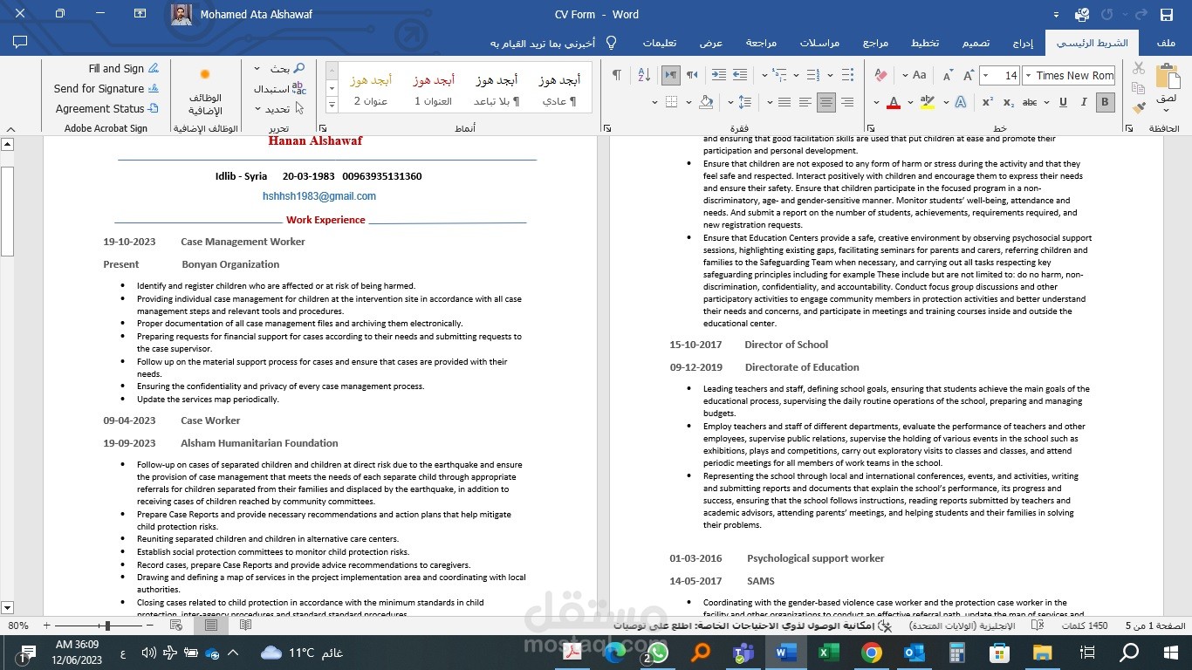Click the Shading paint bucket icon
Screen dimensions: 1192x670
707,102
